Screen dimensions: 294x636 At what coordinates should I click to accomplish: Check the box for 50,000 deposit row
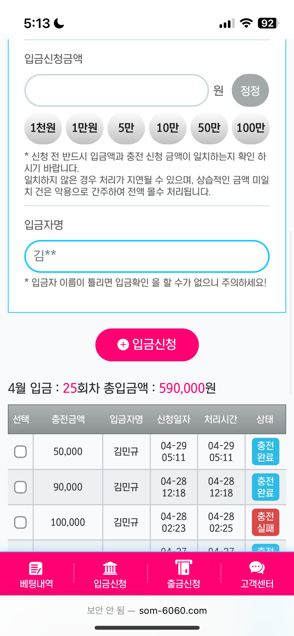click(20, 452)
